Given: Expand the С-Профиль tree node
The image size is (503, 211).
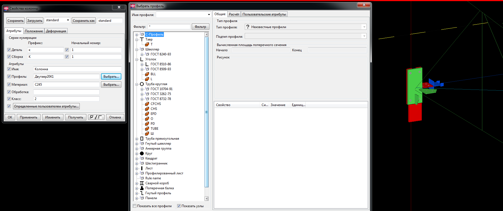Looking at the screenshot, I should [x=137, y=35].
